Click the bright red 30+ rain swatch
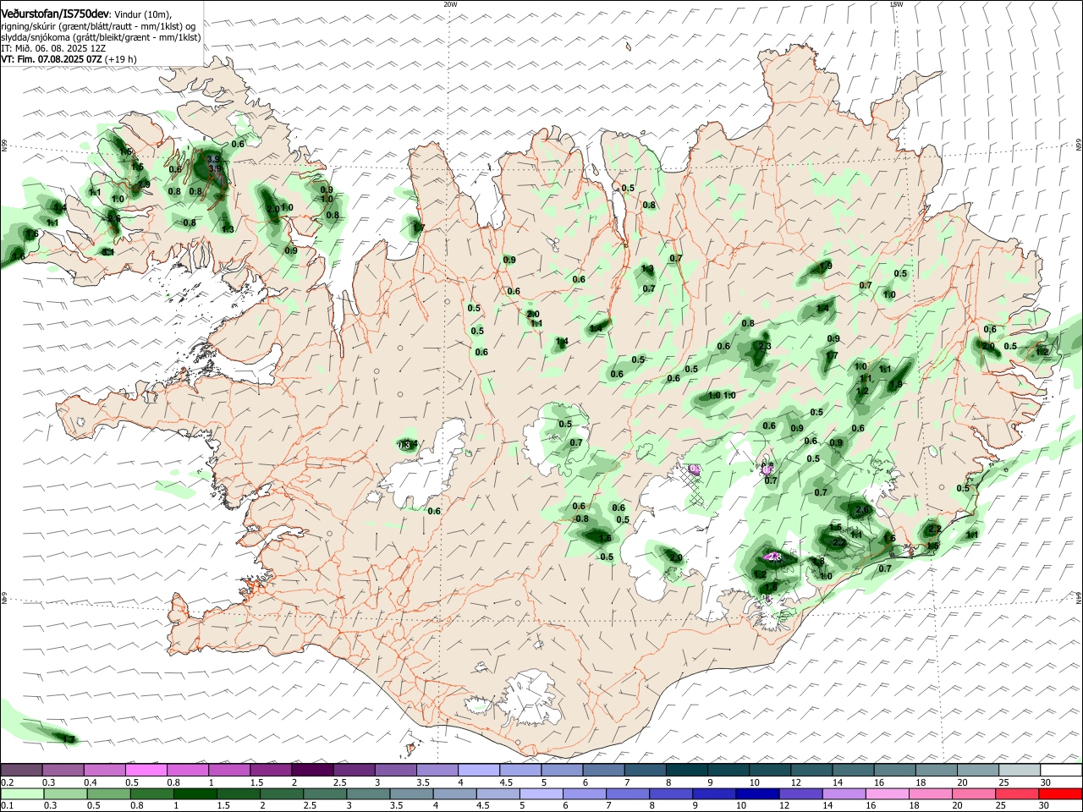1083x812 pixels. (1060, 794)
